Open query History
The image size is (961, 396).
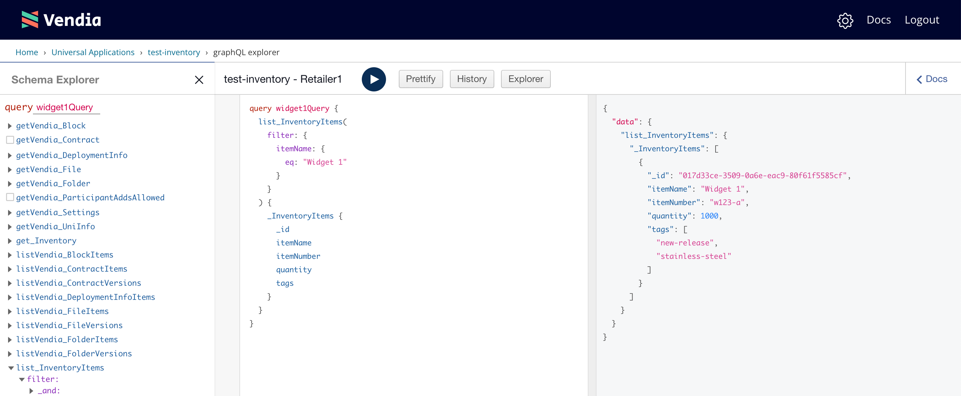coord(471,79)
